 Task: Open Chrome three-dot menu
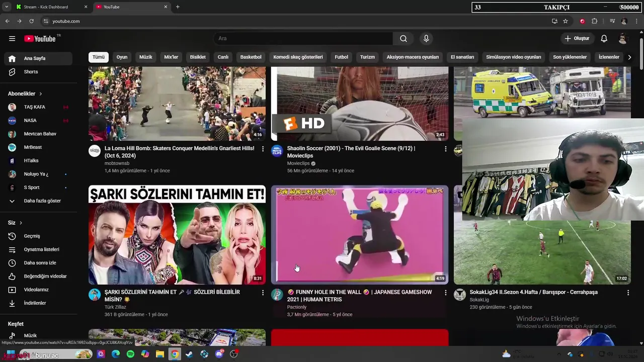pyautogui.click(x=637, y=21)
